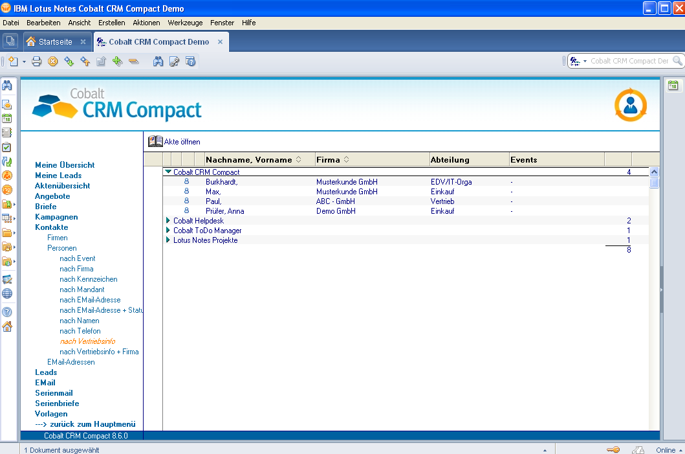This screenshot has width=685, height=454.
Task: Open the Werkzeuge menu
Action: [x=185, y=23]
